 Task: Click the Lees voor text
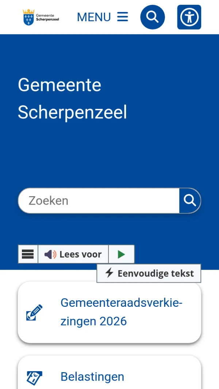(x=80, y=254)
